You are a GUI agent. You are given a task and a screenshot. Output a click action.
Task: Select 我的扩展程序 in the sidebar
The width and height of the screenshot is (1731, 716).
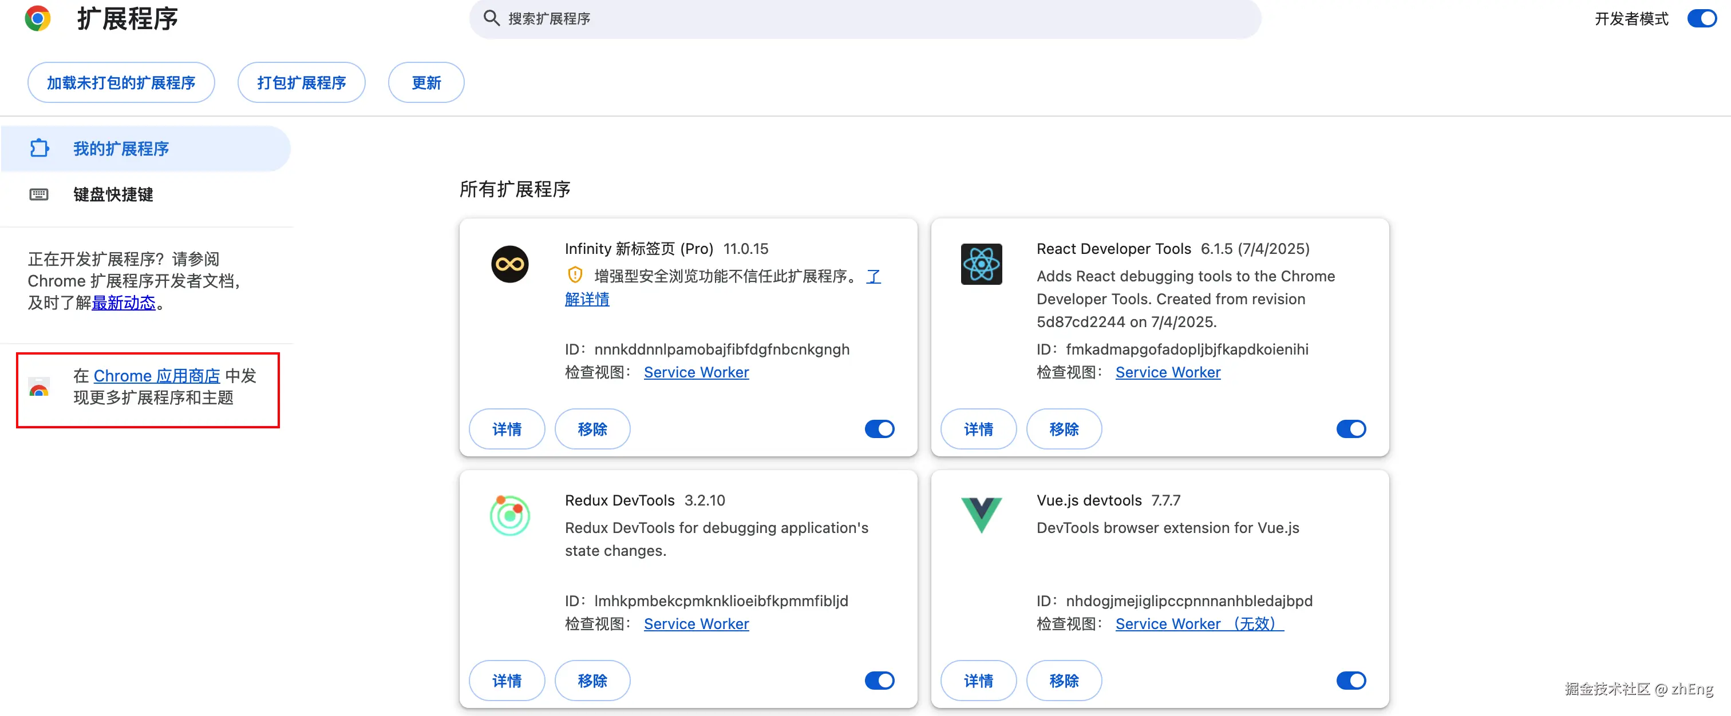click(121, 148)
